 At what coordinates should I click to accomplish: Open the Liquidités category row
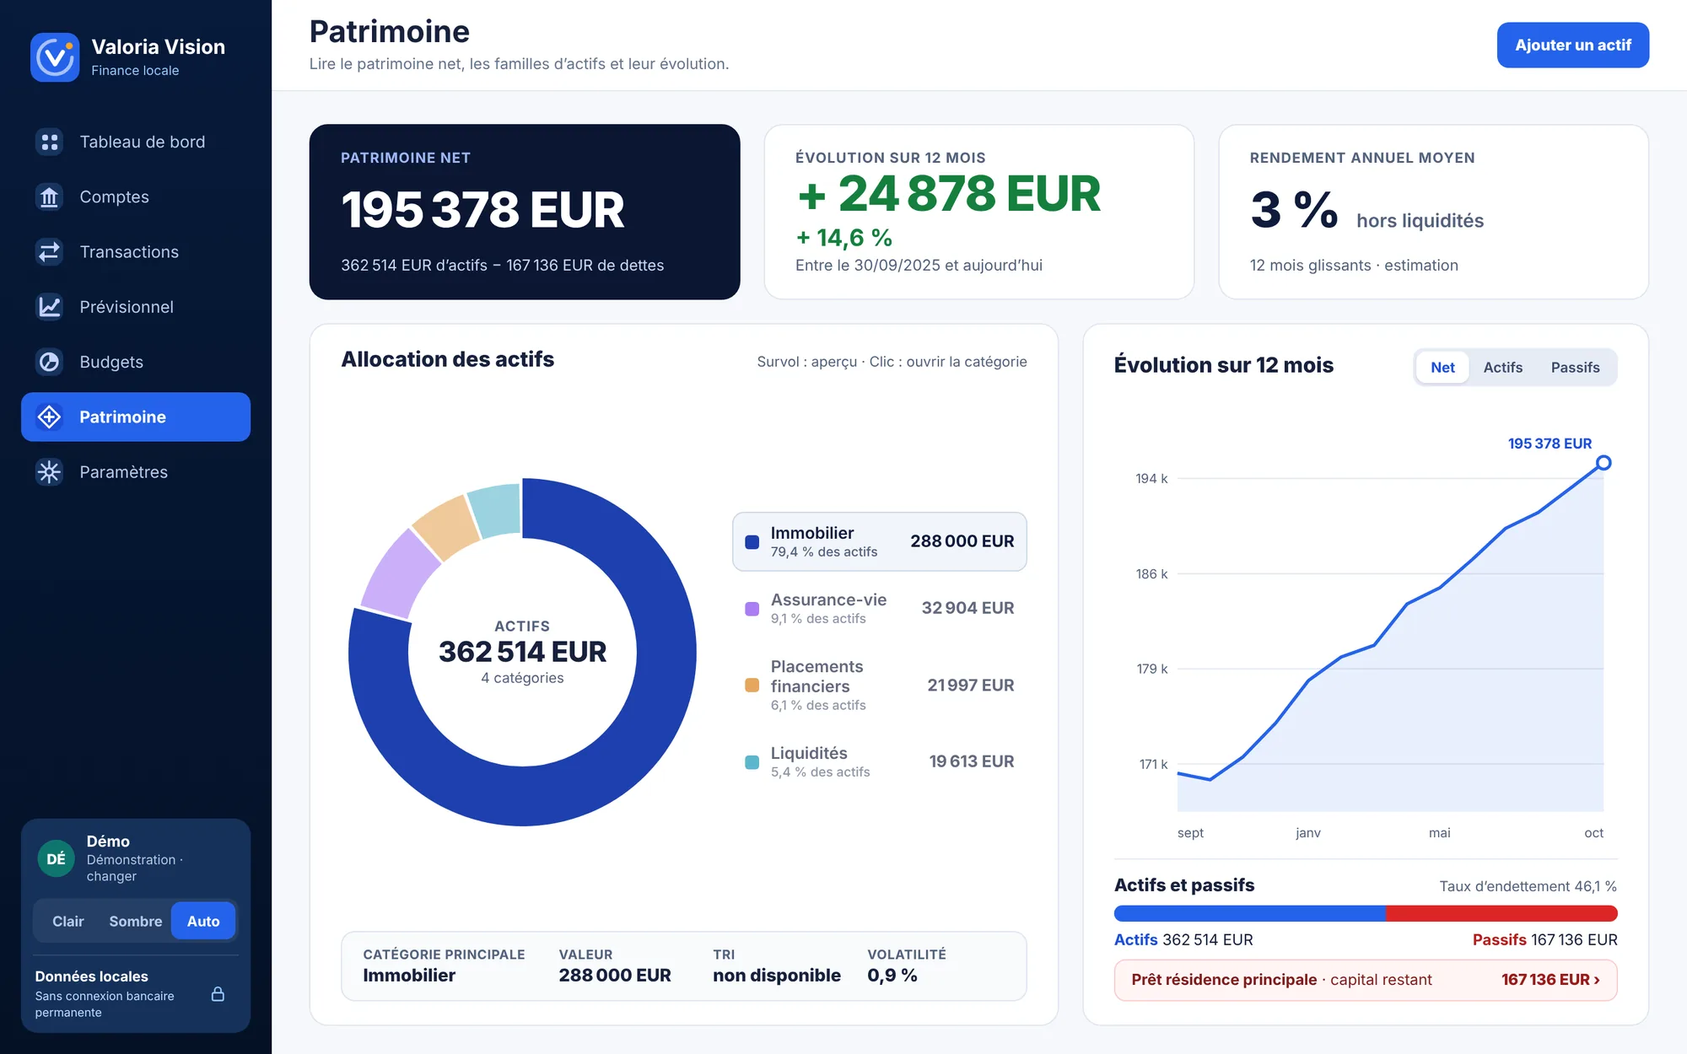880,761
